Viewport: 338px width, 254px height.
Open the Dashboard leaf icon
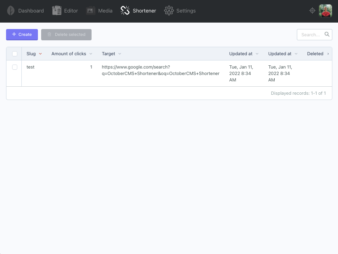(11, 10)
